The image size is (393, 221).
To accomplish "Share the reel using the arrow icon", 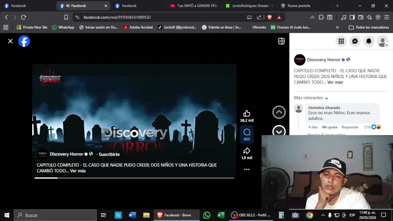I will pyautogui.click(x=247, y=151).
